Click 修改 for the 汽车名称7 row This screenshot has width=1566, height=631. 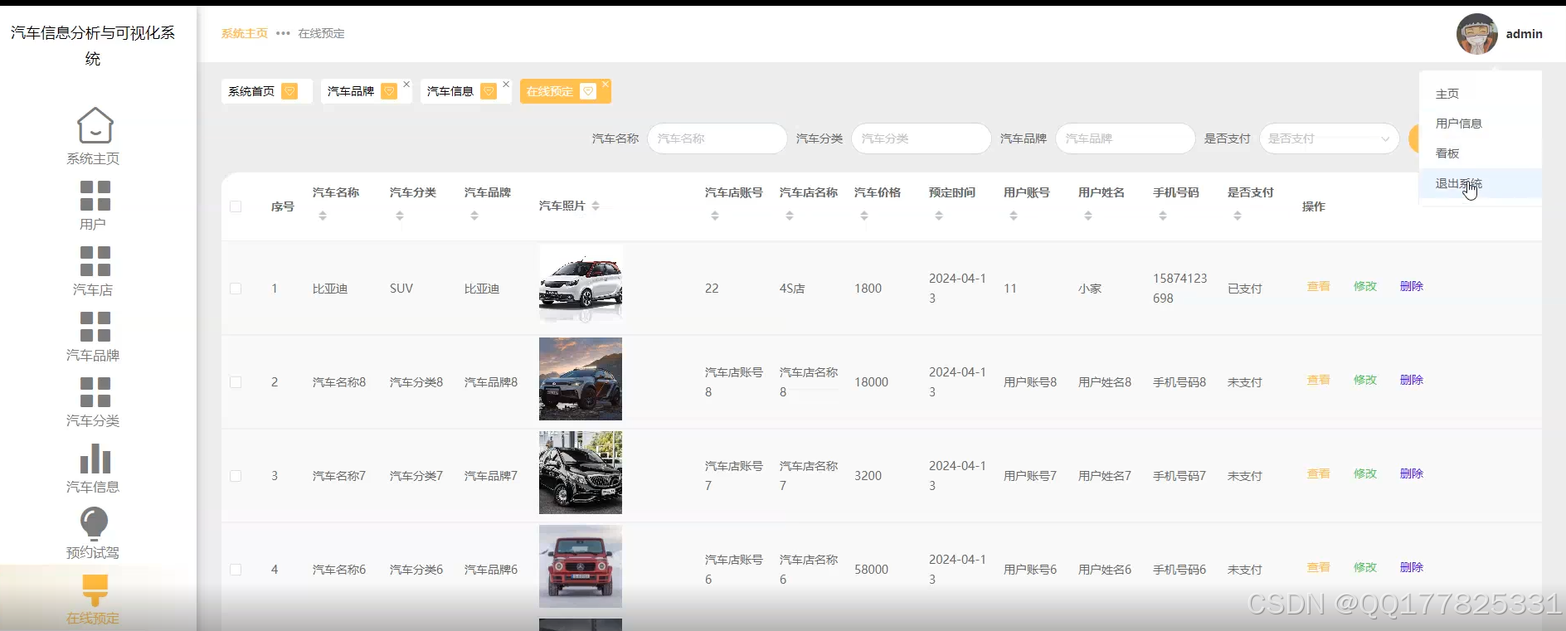[x=1365, y=473]
